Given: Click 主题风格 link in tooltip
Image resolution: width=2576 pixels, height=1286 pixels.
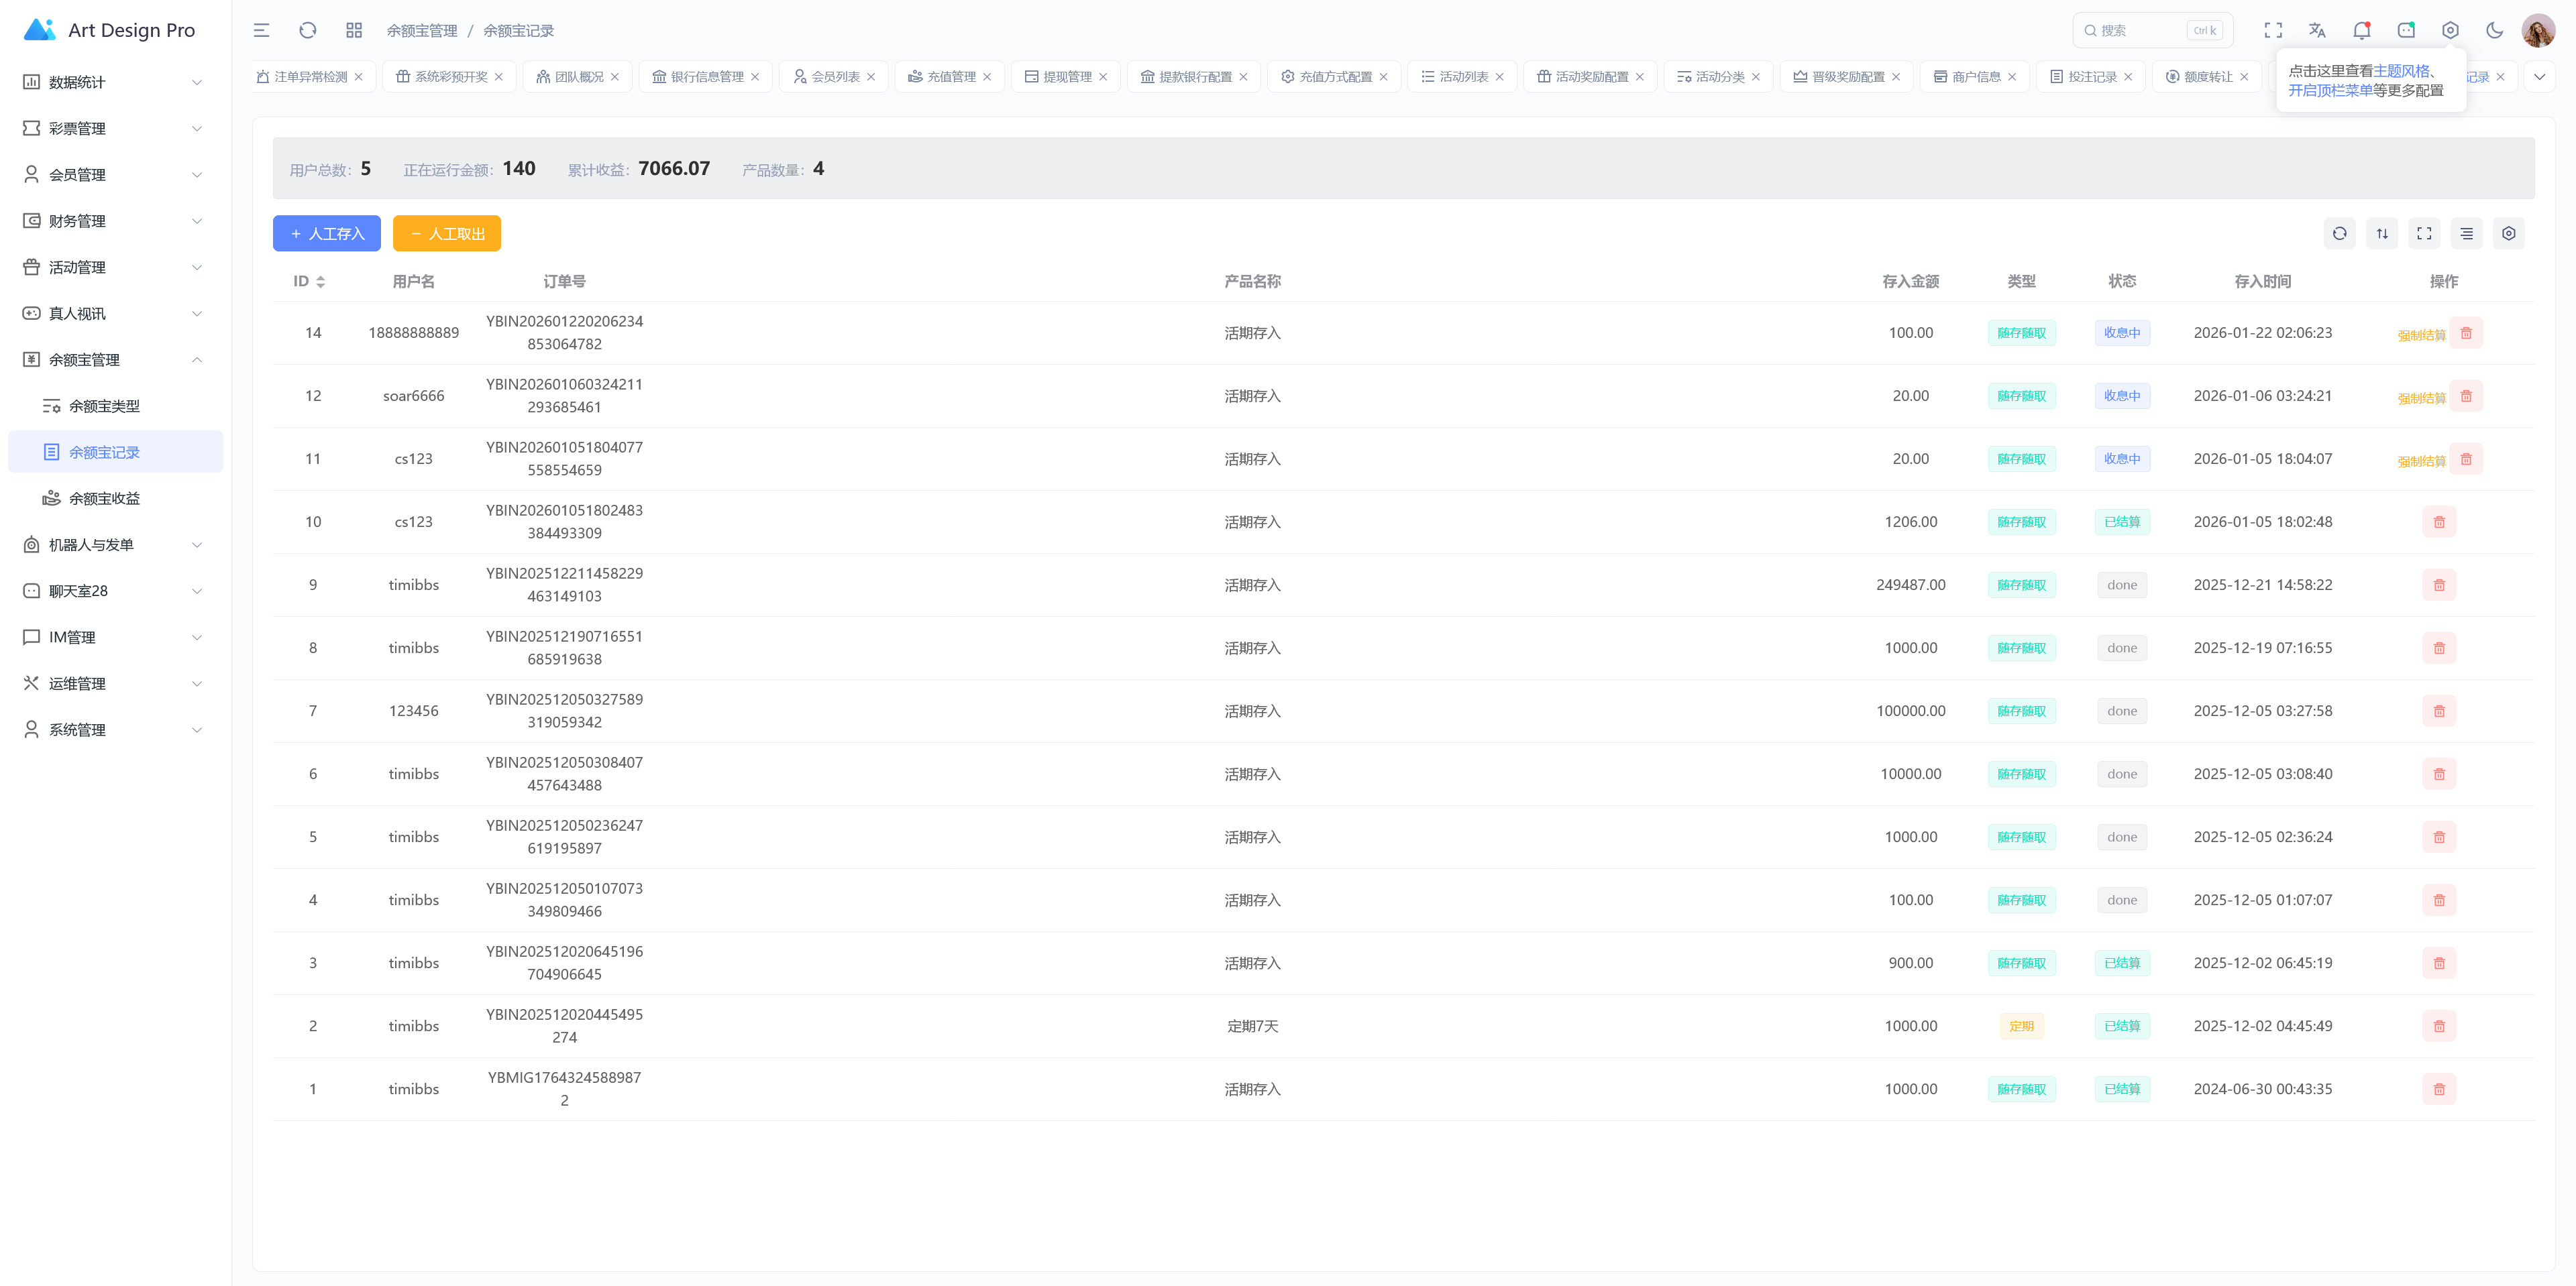Looking at the screenshot, I should pyautogui.click(x=2400, y=71).
